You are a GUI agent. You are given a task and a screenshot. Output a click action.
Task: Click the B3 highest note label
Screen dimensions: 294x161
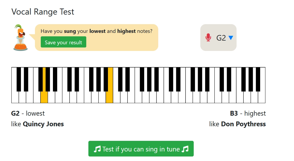[x=249, y=113]
